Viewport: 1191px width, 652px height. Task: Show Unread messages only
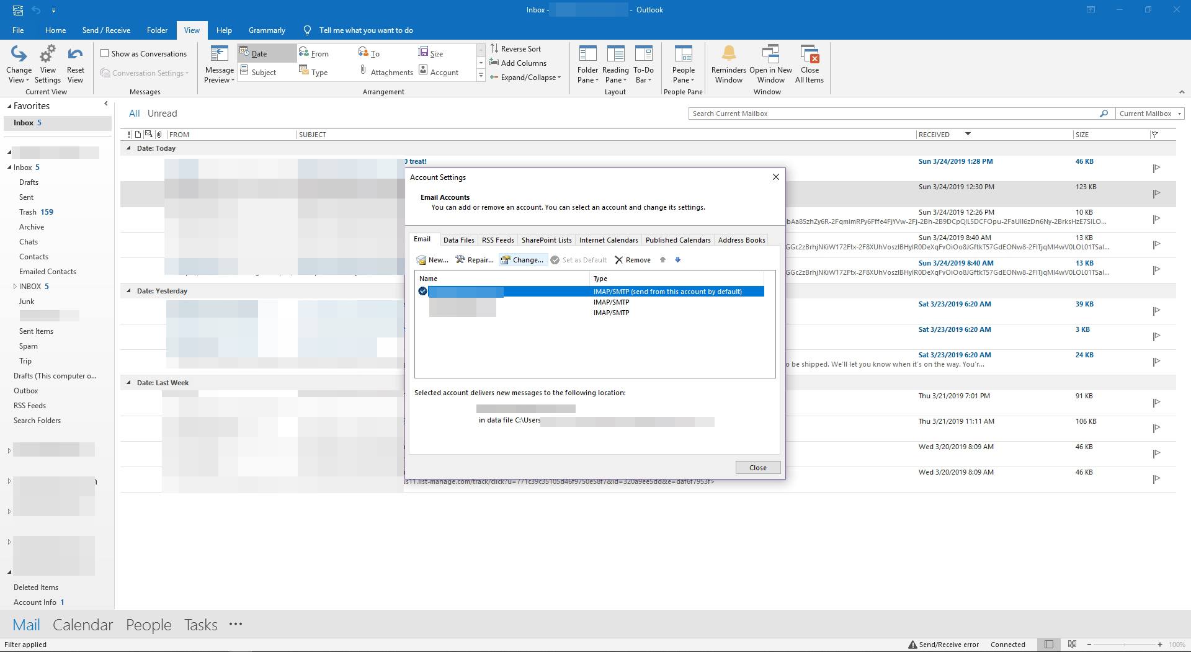coord(162,114)
